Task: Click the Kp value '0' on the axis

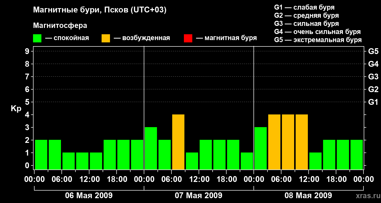Action: pos(28,165)
